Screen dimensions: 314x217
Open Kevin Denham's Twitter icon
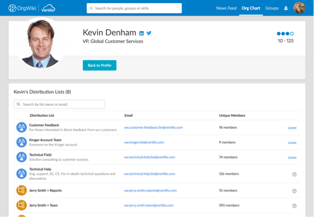pyautogui.click(x=149, y=33)
